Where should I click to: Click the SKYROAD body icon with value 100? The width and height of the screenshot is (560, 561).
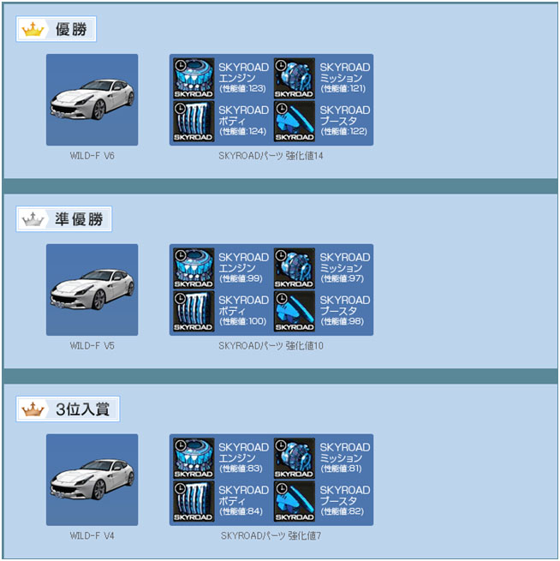194,311
